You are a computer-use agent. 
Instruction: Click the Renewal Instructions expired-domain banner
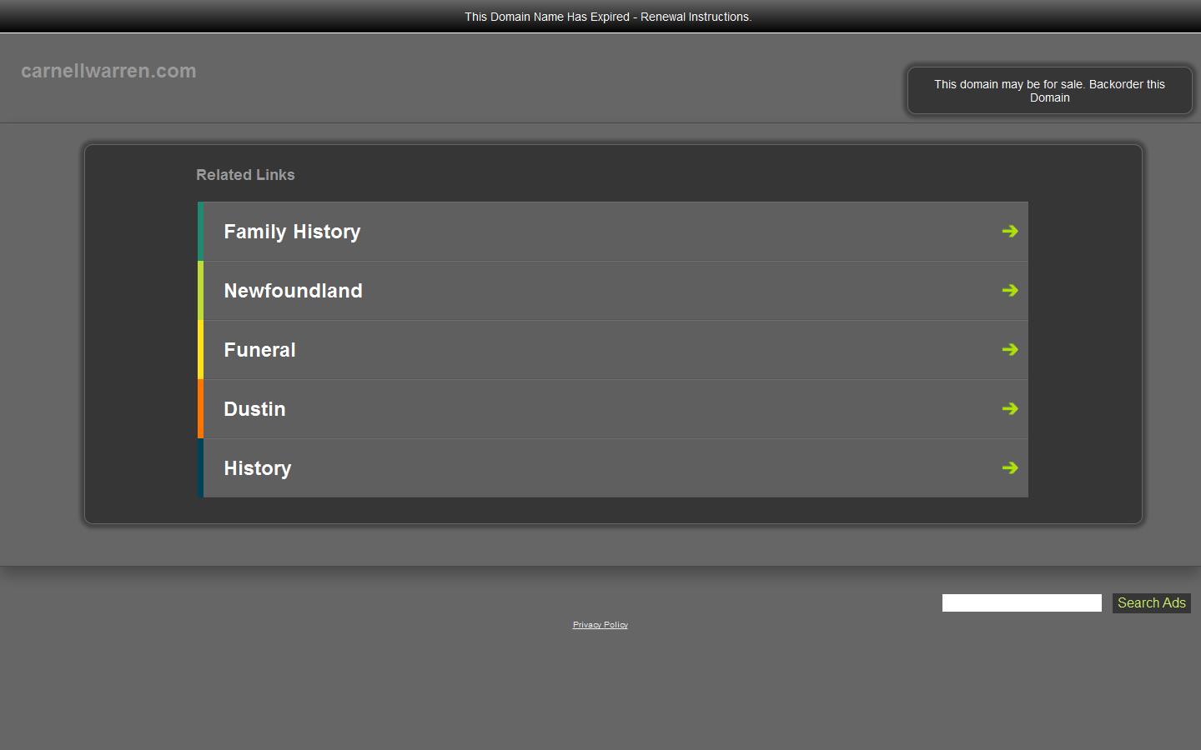(x=608, y=17)
